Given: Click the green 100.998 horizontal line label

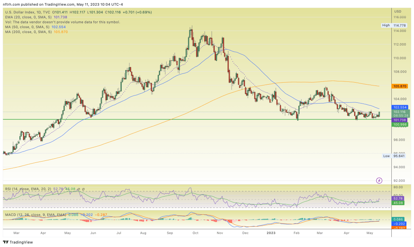Looking at the screenshot, I should [x=399, y=125].
